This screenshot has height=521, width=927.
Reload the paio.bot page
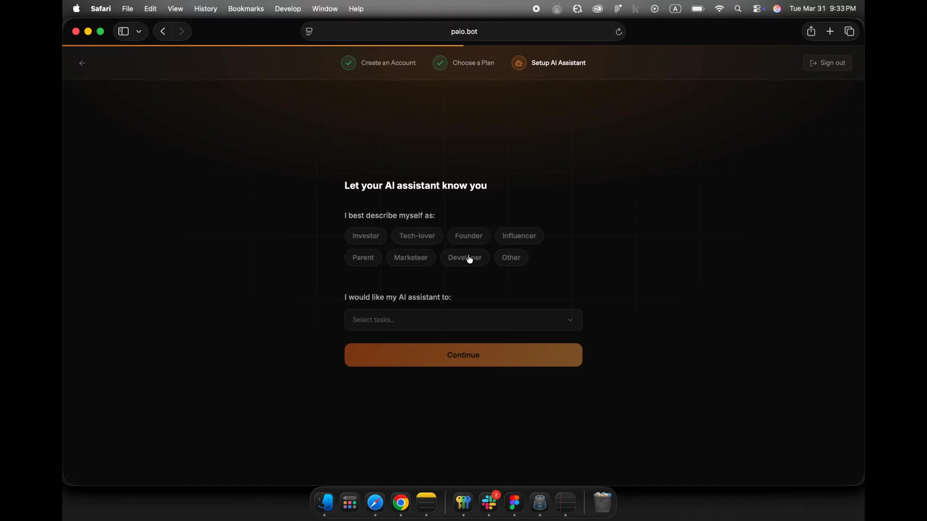click(619, 32)
